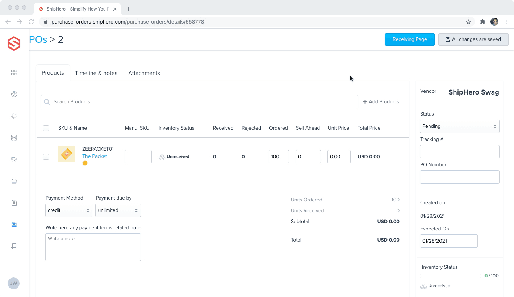514x297 pixels.
Task: Toggle the select-all products checkbox in header
Action: coord(46,128)
